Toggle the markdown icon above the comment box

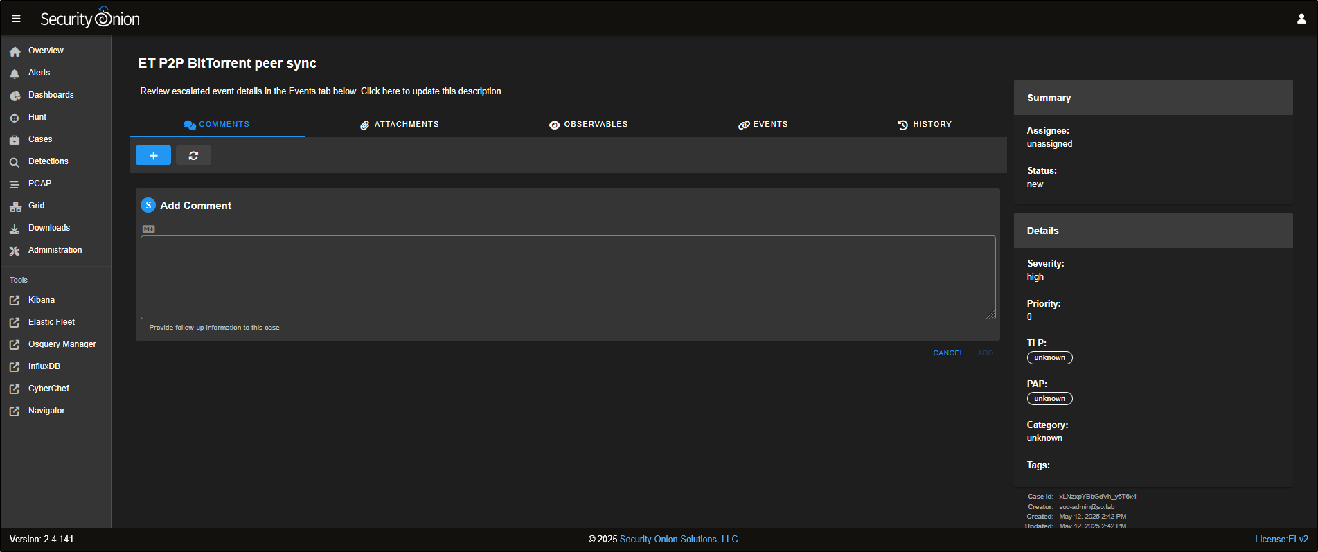tap(149, 229)
